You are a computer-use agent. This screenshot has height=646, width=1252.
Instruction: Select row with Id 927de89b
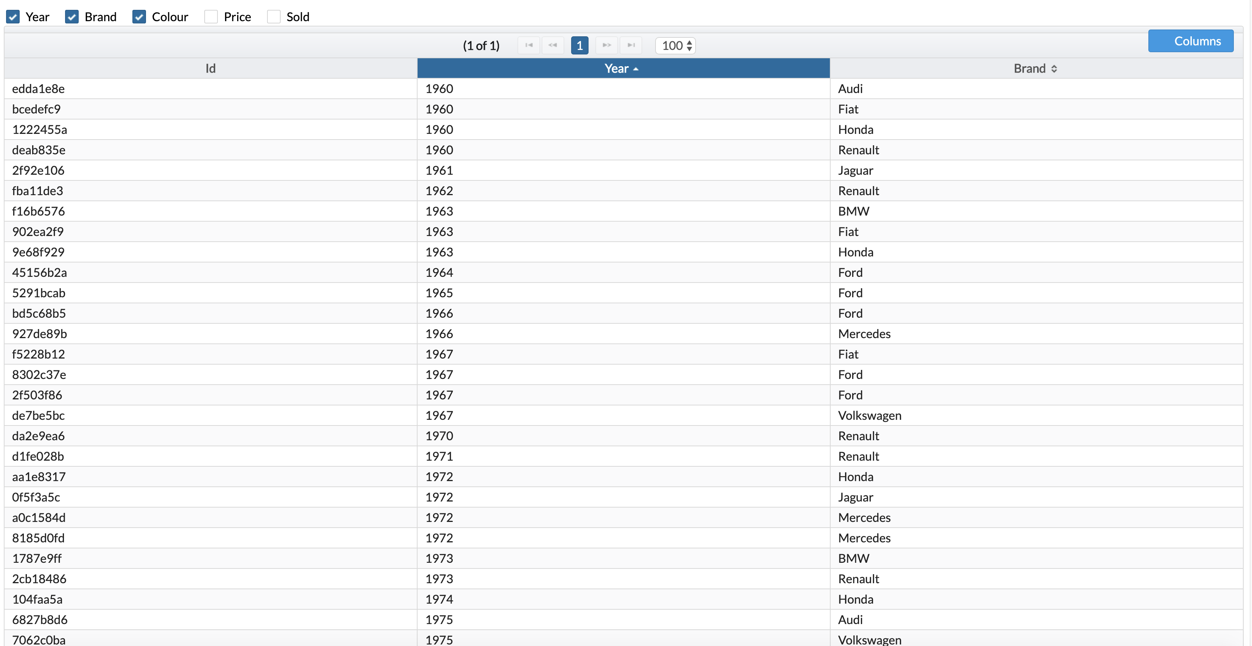point(624,334)
